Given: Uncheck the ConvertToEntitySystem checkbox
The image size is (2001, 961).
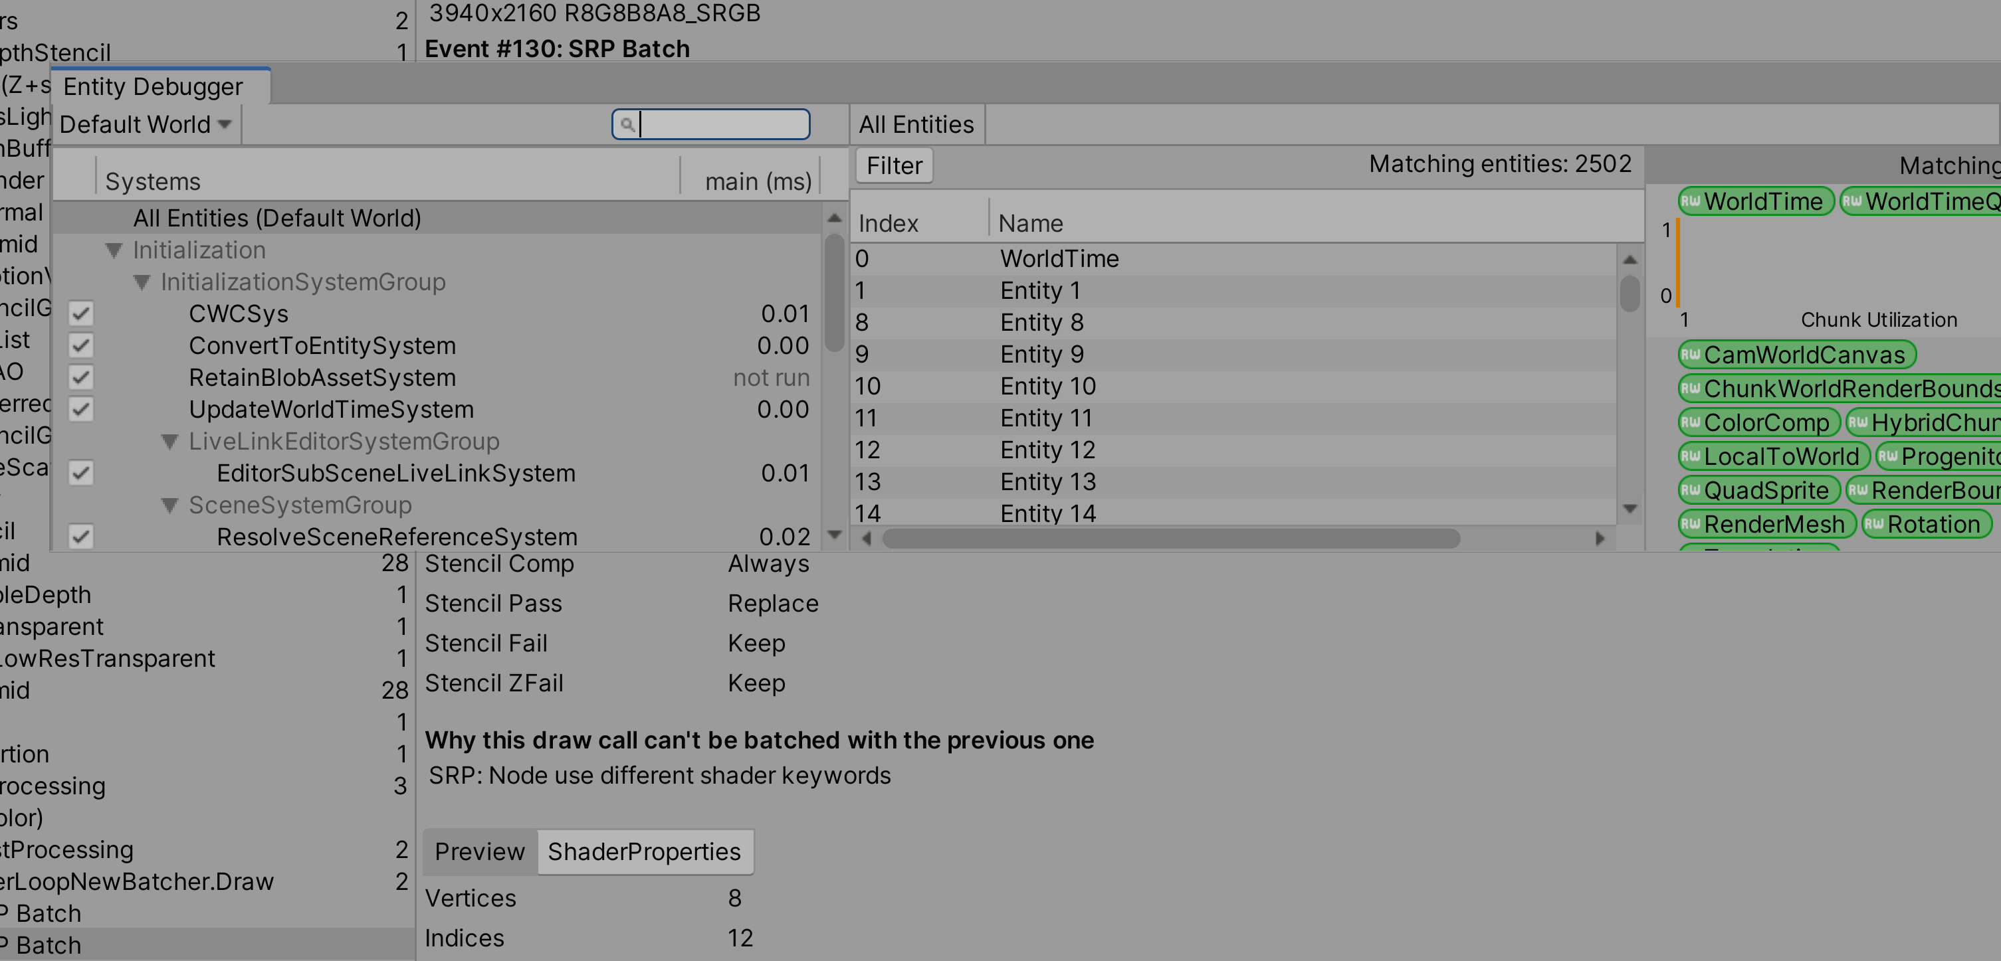Looking at the screenshot, I should coord(81,345).
